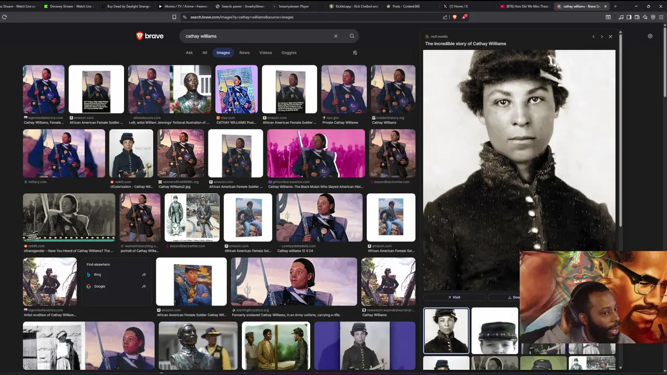Switch to the Videos tab
The image size is (667, 375).
click(266, 53)
